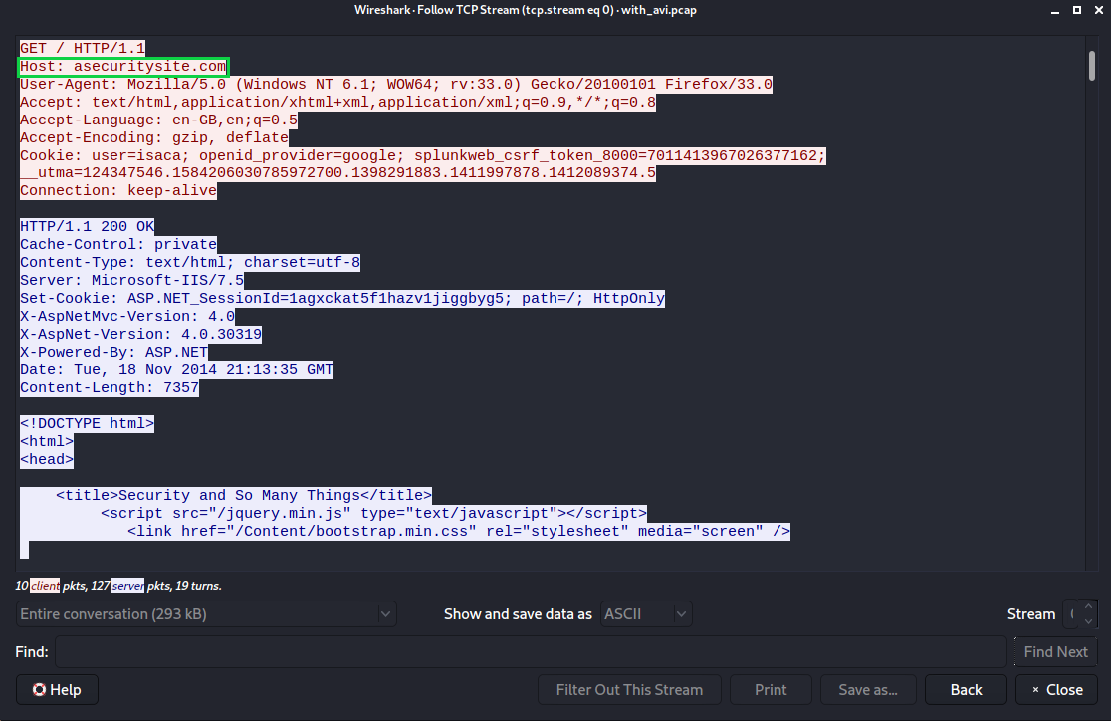This screenshot has width=1111, height=721.
Task: Click the 'HTTP/1.1 200 OK' response line
Action: (88, 227)
